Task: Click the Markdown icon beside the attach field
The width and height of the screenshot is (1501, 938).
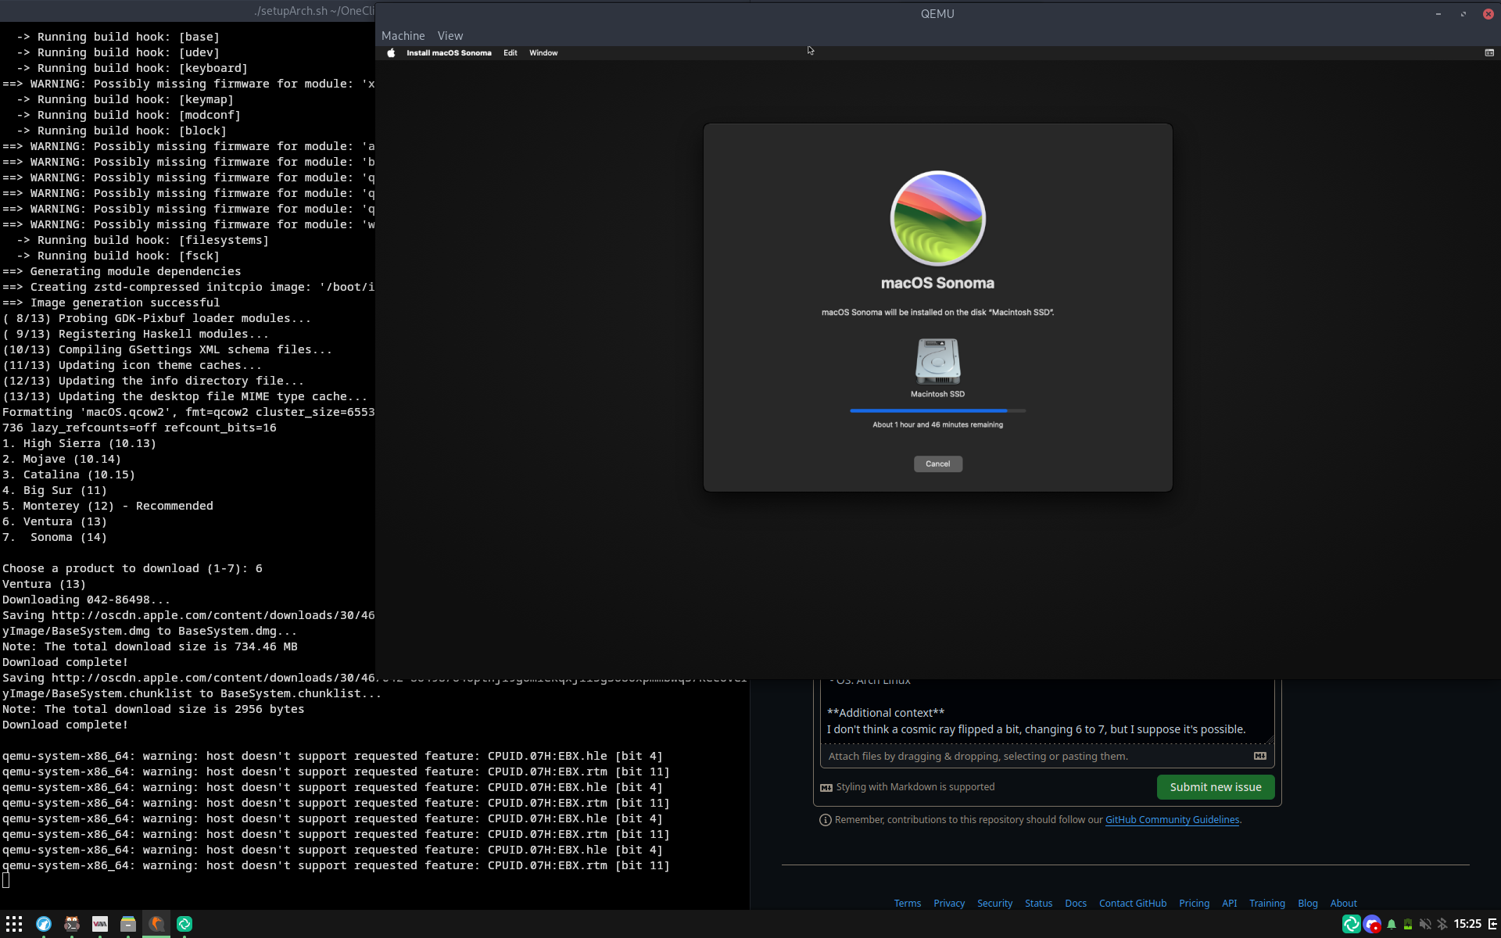Action: click(1259, 756)
